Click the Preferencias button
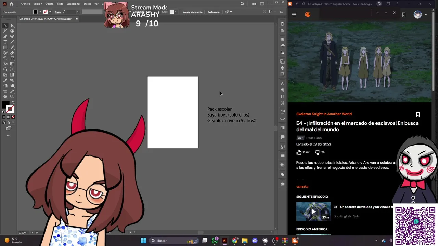 point(214,12)
